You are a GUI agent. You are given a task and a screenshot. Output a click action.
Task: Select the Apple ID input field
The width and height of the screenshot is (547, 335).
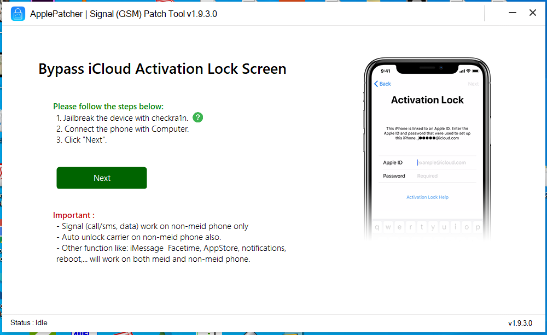(x=443, y=162)
